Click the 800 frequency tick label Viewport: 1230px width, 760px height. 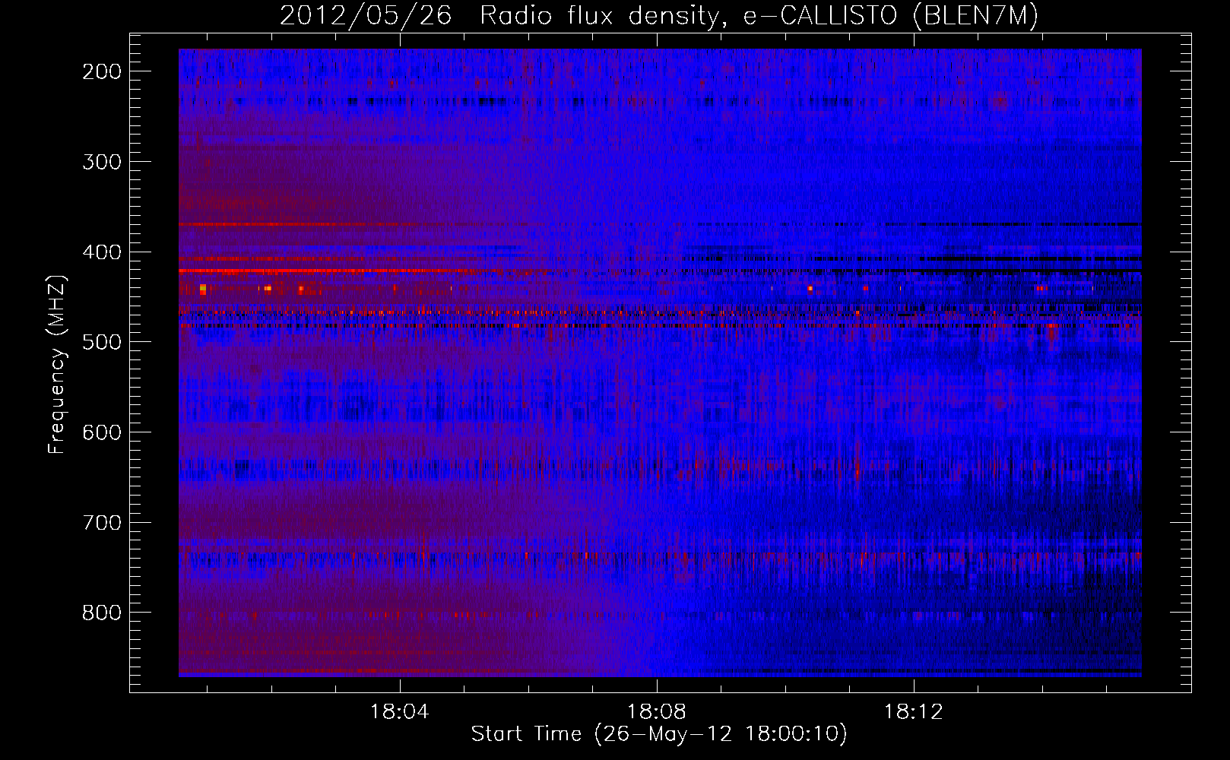coord(102,613)
